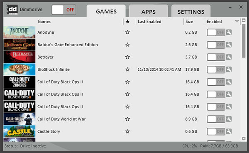
Task: Turn on the BioShock Infinite toggle
Action: click(x=216, y=70)
